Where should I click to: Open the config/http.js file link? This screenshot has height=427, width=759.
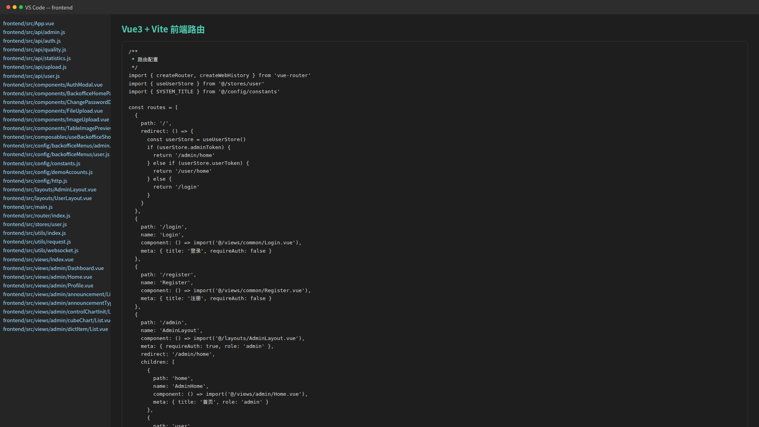35,181
